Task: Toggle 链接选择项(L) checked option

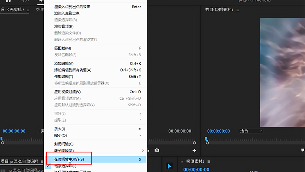Action: pos(95,166)
